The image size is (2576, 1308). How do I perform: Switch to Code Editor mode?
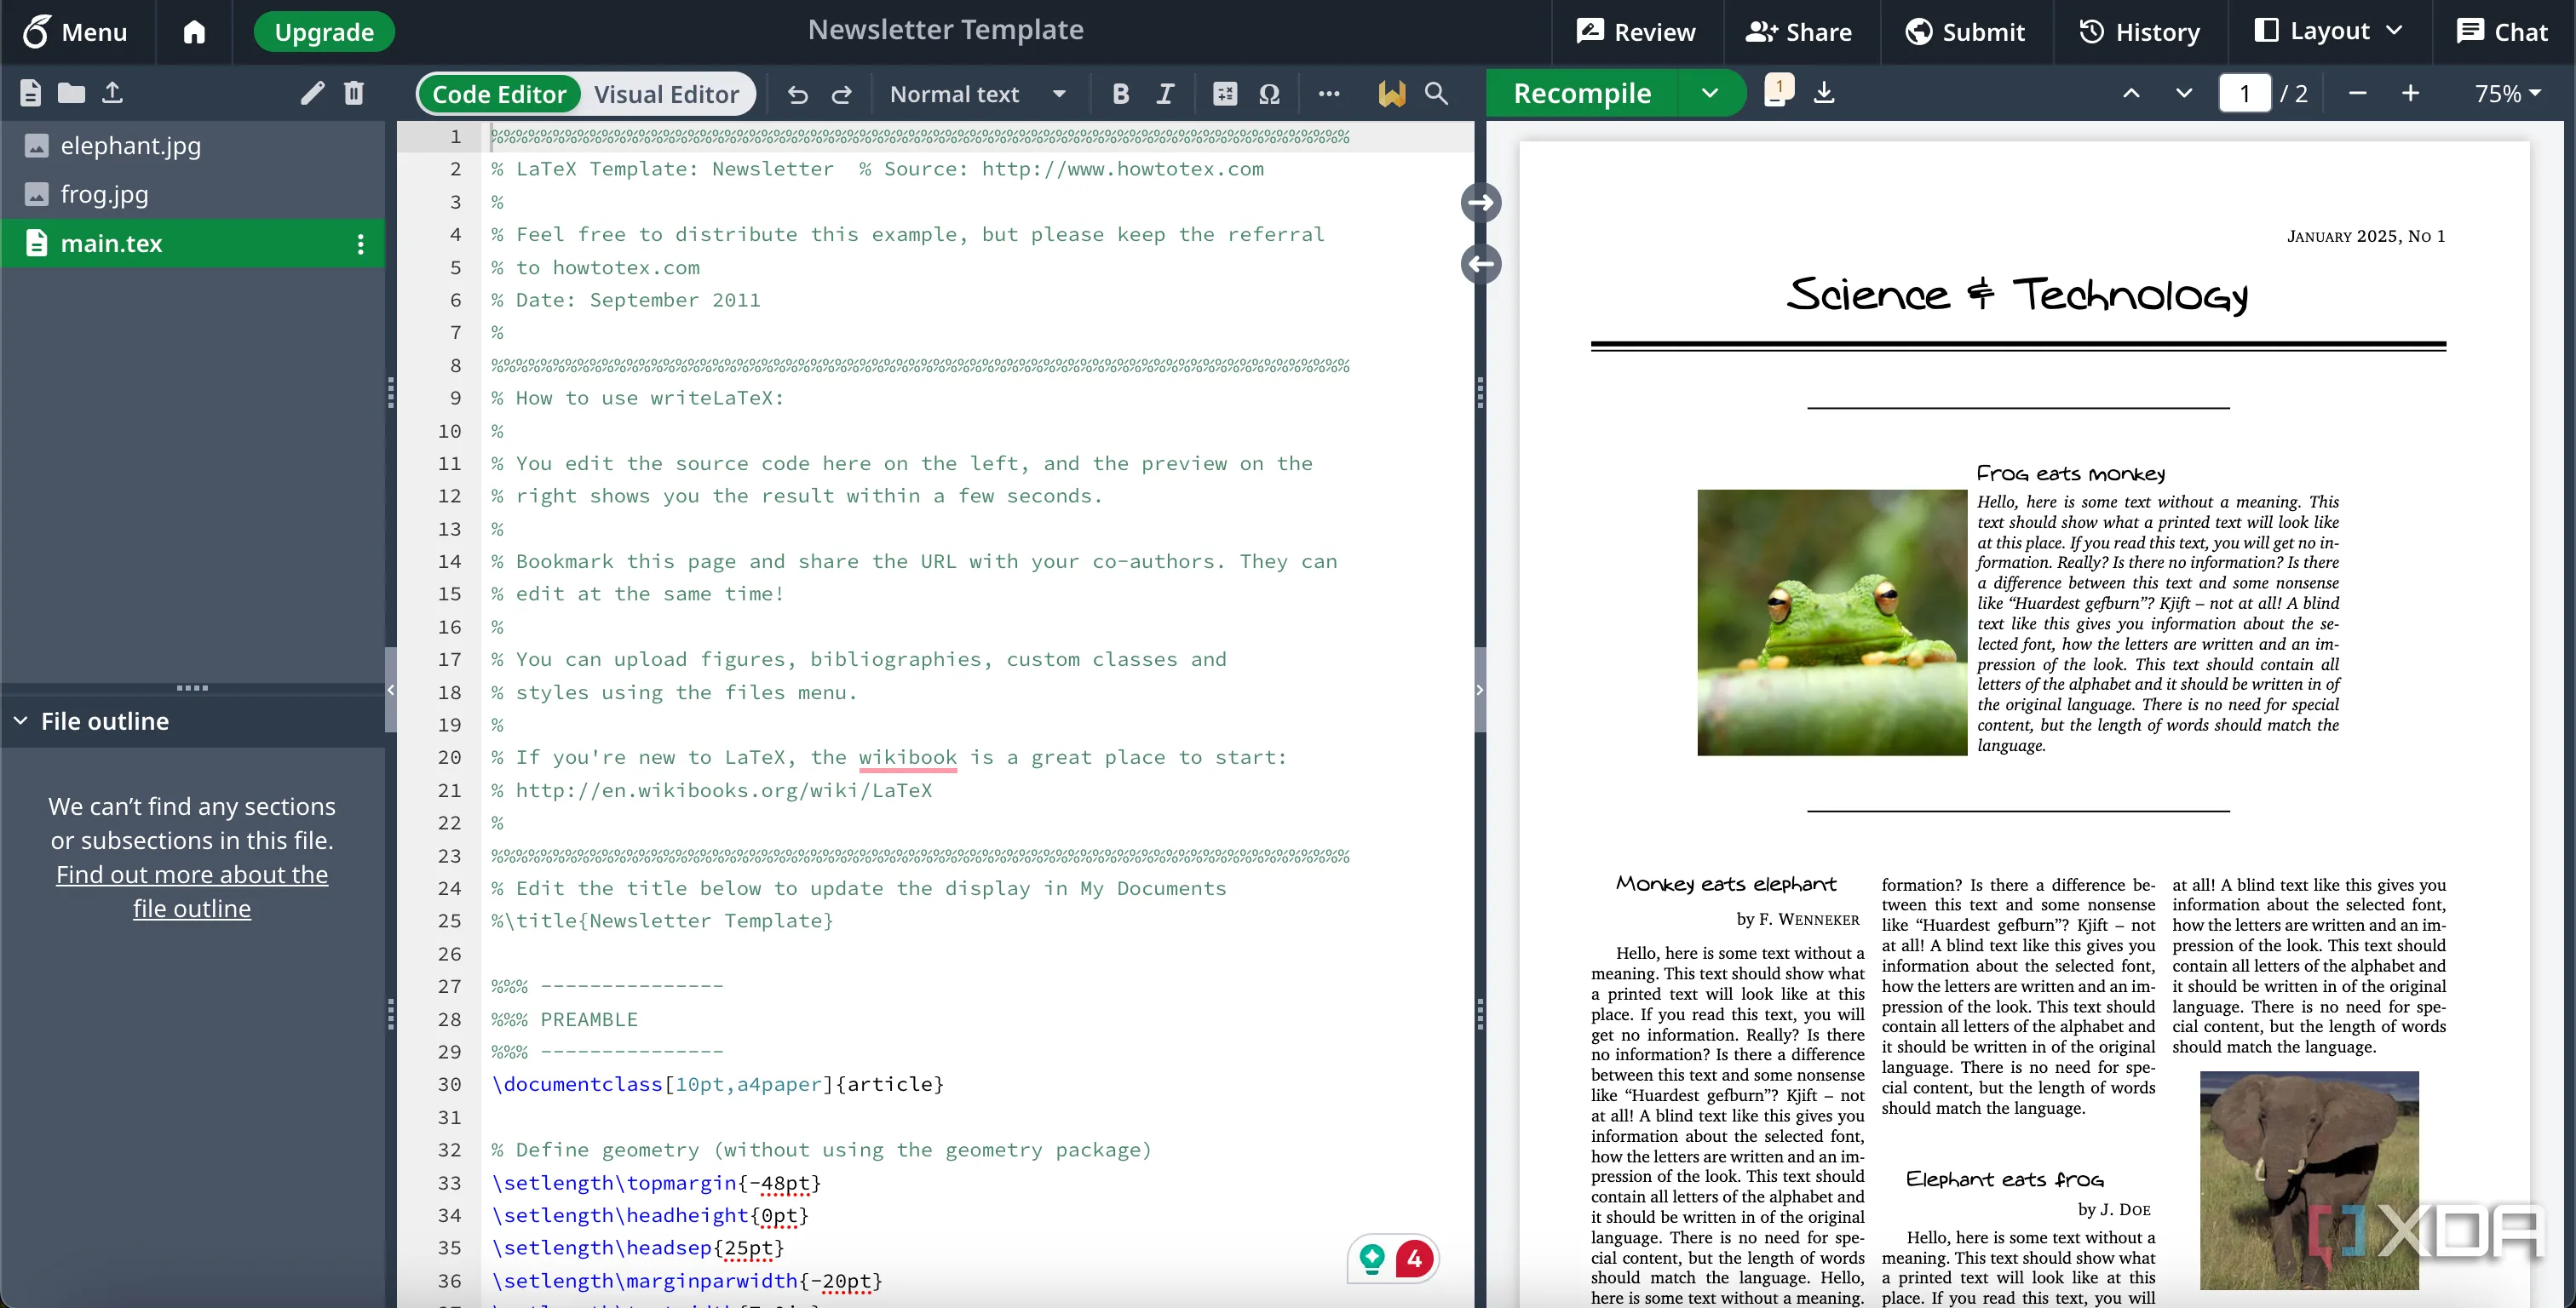pos(499,94)
